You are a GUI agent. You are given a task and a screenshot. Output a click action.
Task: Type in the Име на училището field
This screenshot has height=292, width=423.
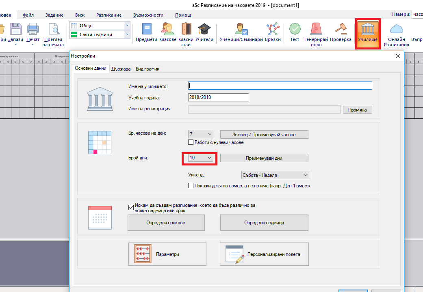(280, 86)
